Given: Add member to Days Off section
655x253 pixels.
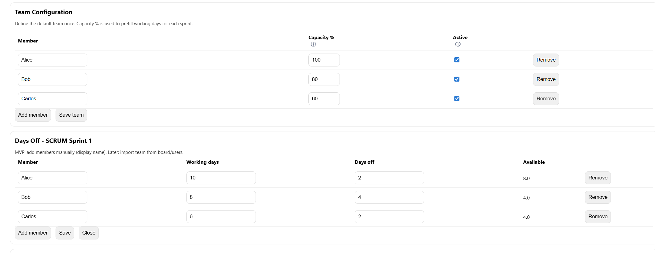Looking at the screenshot, I should pyautogui.click(x=33, y=233).
